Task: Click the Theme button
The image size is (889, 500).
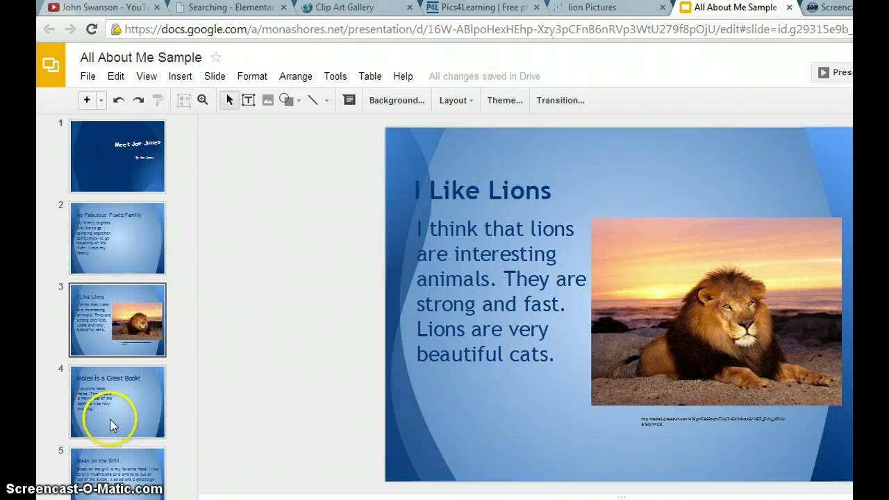Action: click(505, 101)
